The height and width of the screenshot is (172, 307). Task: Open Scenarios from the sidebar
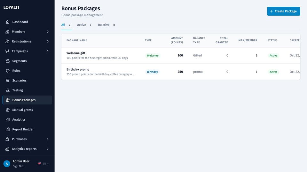[x=27, y=80]
